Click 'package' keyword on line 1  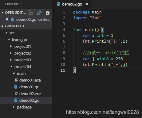[x=81, y=12]
